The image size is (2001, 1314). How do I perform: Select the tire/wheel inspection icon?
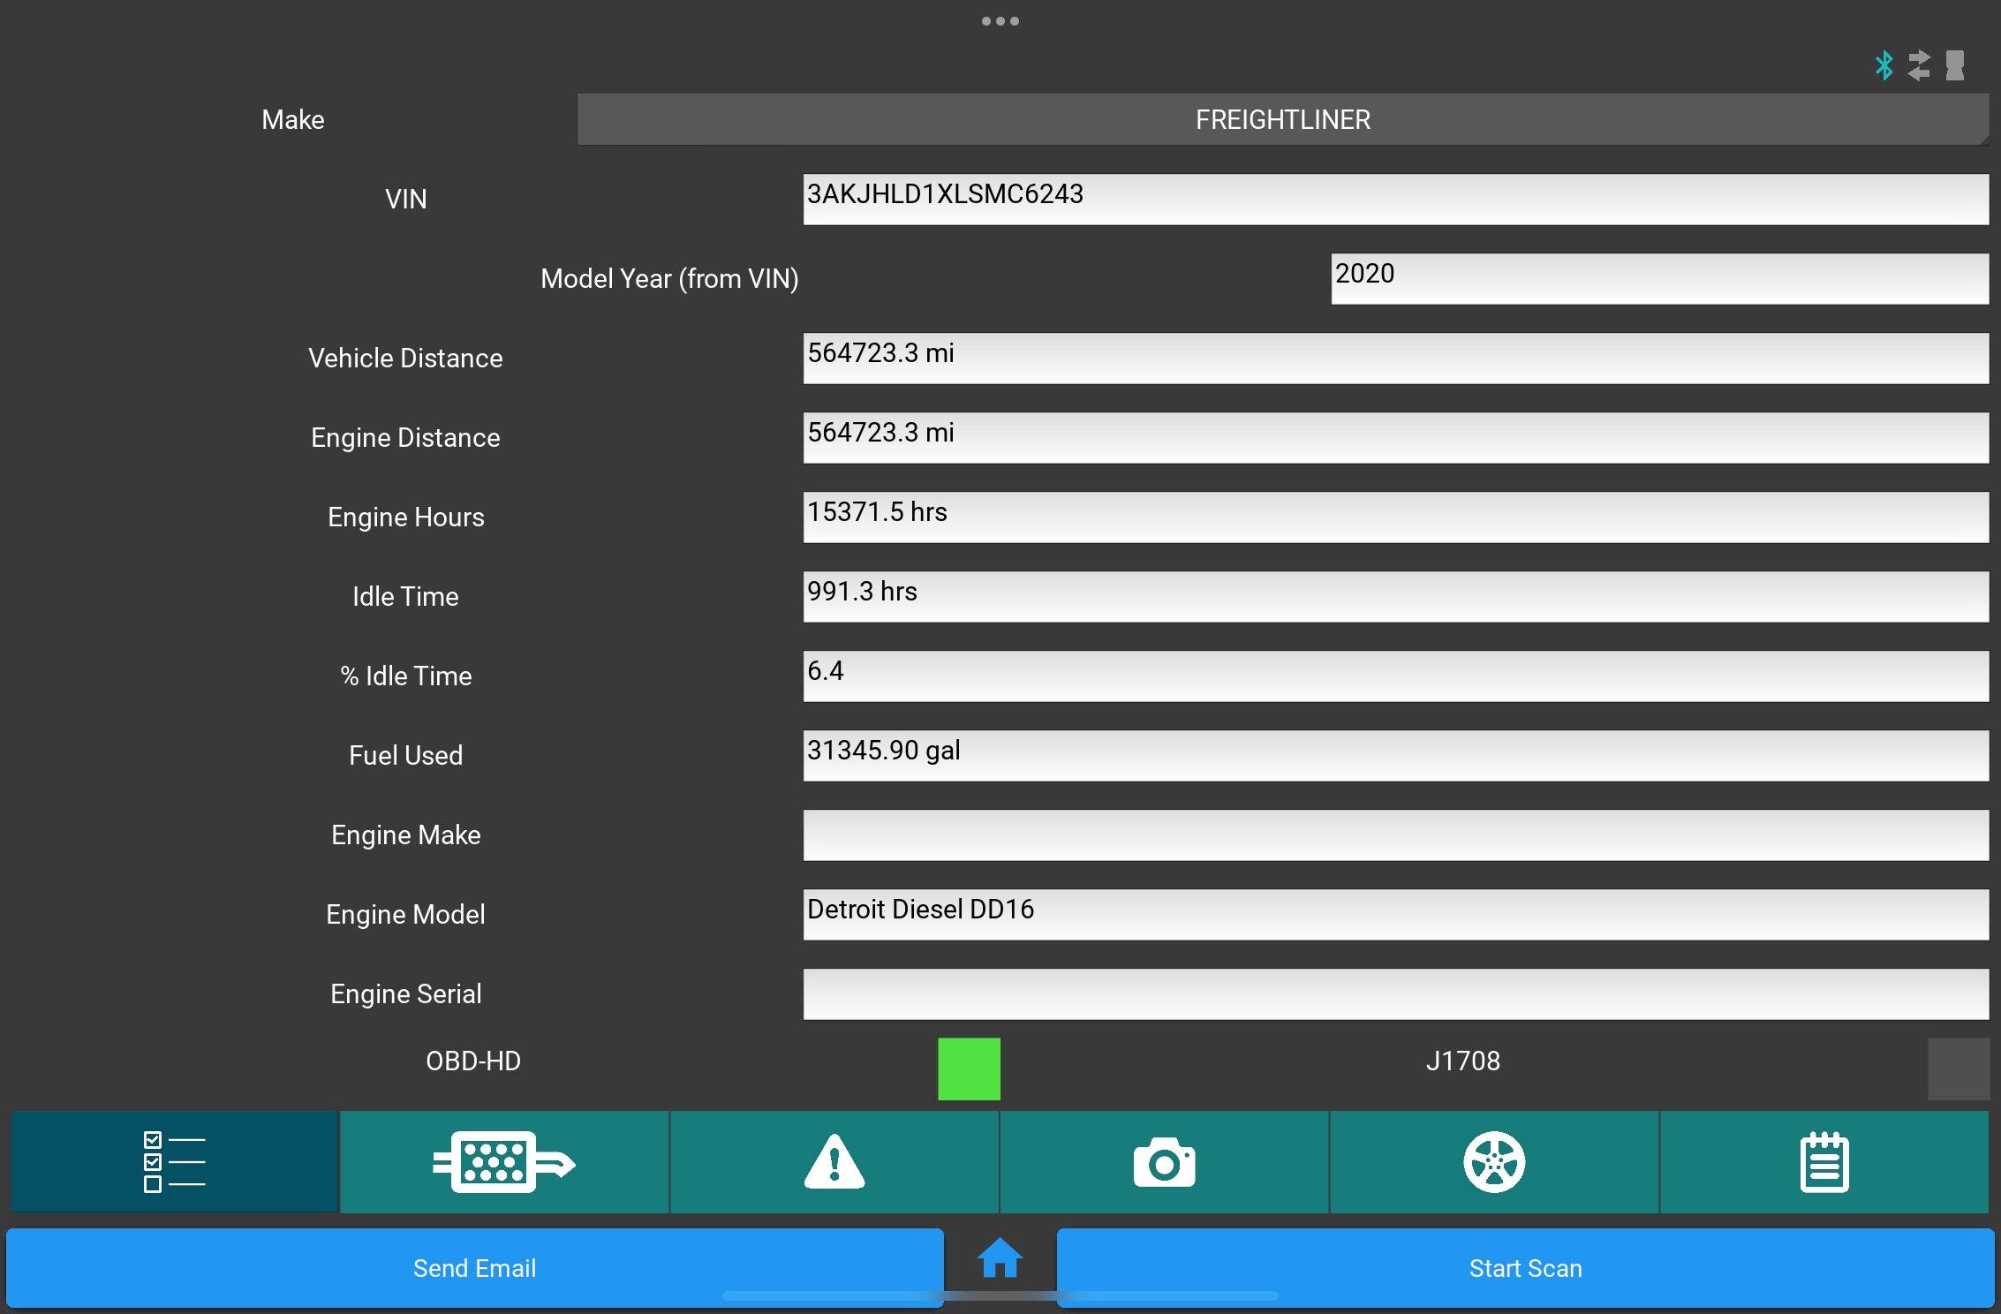1497,1161
